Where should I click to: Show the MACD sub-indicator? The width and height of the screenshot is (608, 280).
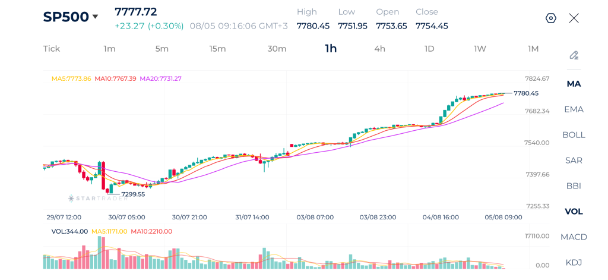[x=574, y=237]
